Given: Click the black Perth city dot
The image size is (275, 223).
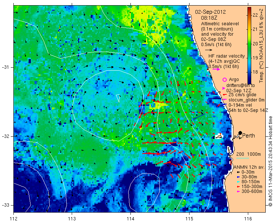Looking at the screenshot, I should click(240, 133).
